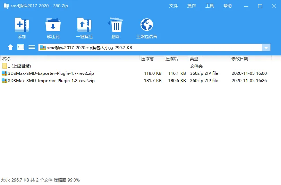Open the 文件 menu
This screenshot has width=281, height=185.
point(173,6)
